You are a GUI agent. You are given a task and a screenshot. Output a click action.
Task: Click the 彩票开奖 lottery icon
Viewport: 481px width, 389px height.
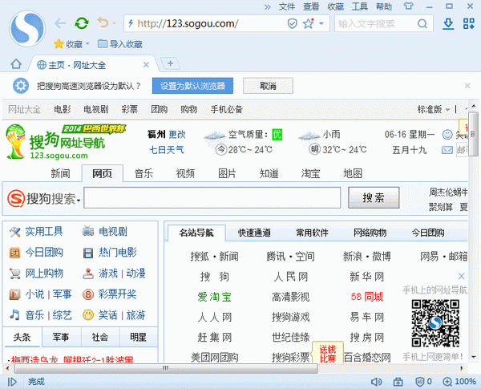point(88,294)
